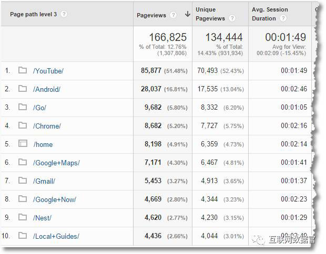
Task: Open the /Google+Now/ page path link
Action: [x=54, y=200]
